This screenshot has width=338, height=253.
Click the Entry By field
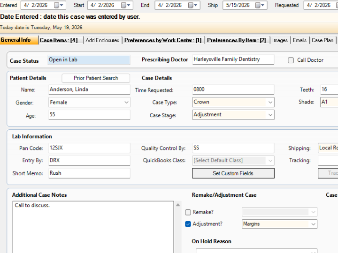pos(89,161)
